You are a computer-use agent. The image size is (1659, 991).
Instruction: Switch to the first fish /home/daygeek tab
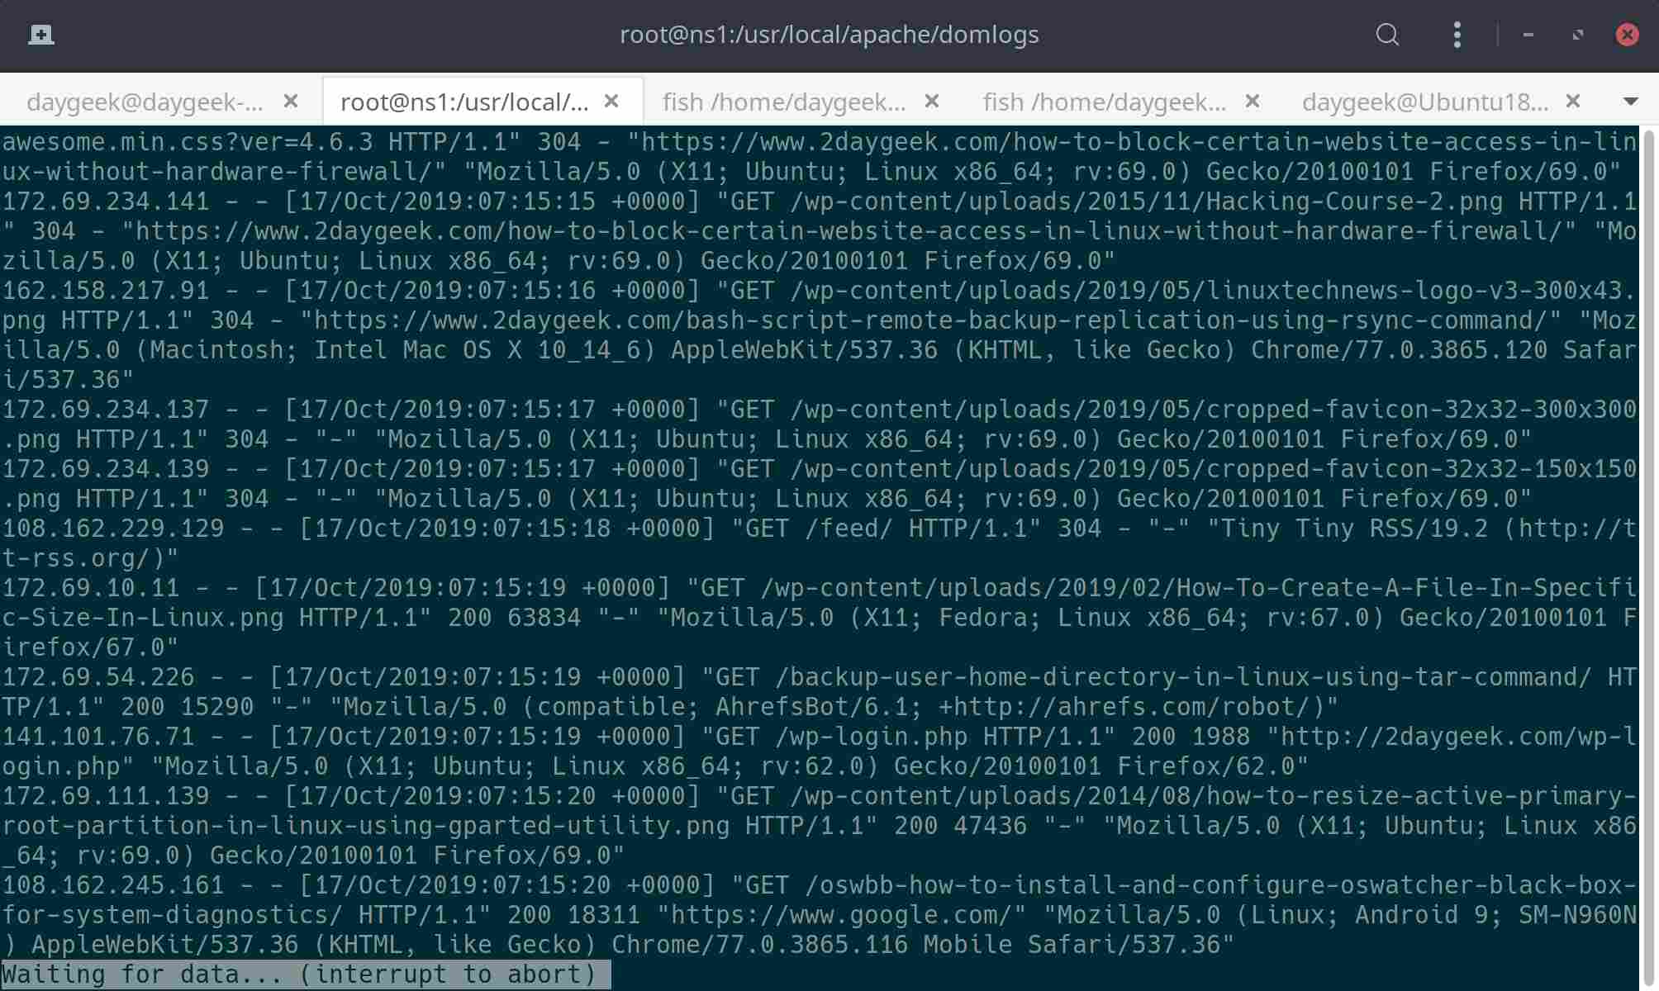[784, 102]
